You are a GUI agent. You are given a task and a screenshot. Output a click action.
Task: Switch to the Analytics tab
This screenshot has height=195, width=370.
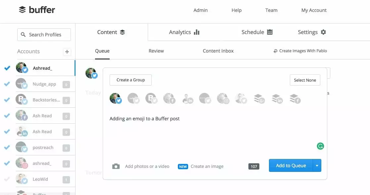point(184,32)
